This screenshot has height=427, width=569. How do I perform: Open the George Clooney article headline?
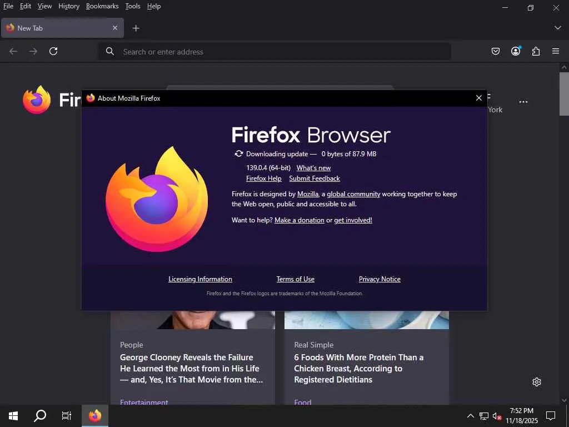click(191, 368)
